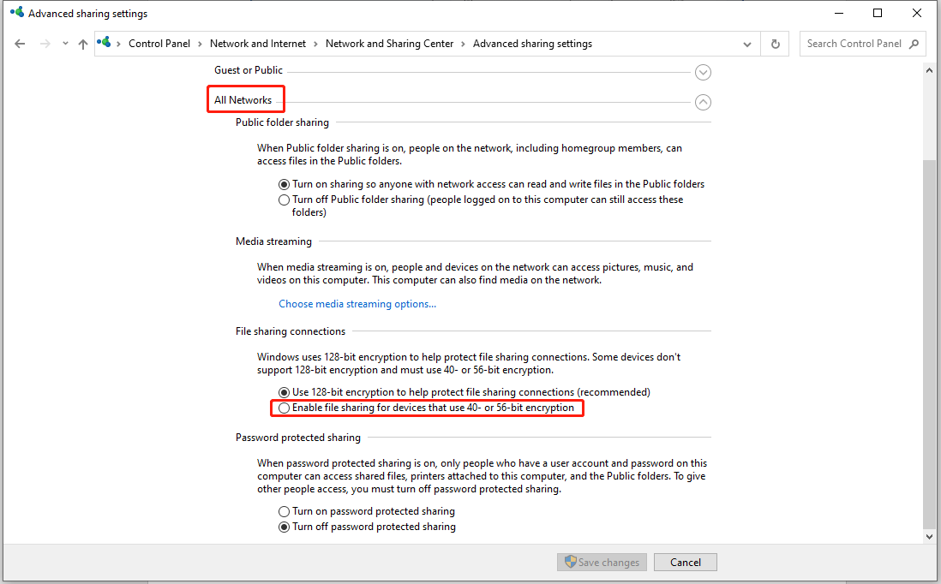
Task: Refresh the Control Panel page
Action: click(x=775, y=43)
